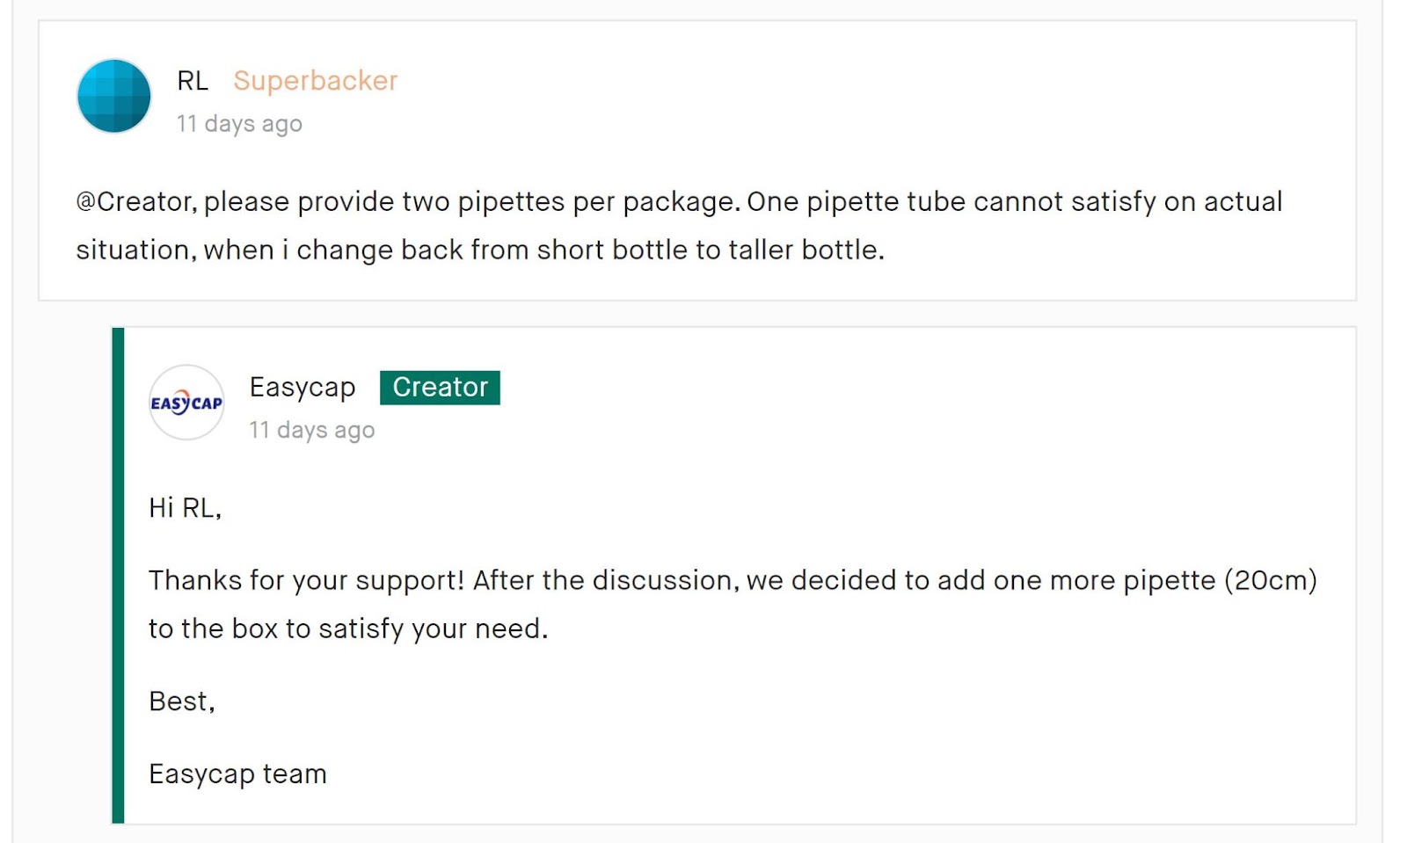The width and height of the screenshot is (1407, 843).
Task: Click the 'Hi RL,' greeting line
Action: pyautogui.click(x=185, y=508)
